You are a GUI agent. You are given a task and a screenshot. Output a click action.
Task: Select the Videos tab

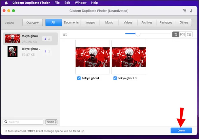128,23
